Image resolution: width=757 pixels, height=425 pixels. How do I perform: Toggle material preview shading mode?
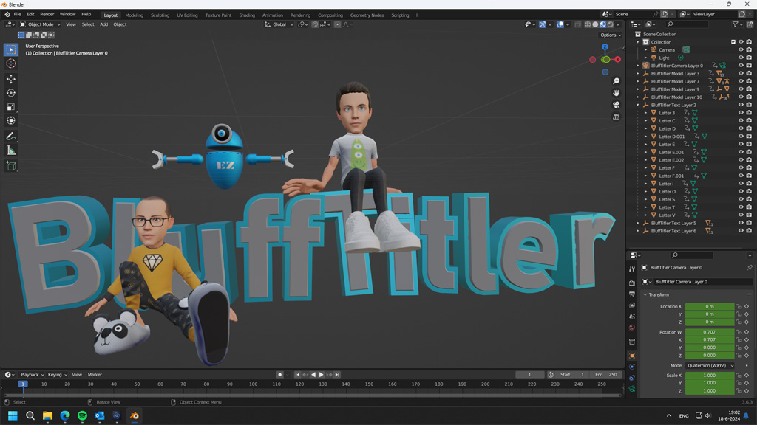click(602, 24)
